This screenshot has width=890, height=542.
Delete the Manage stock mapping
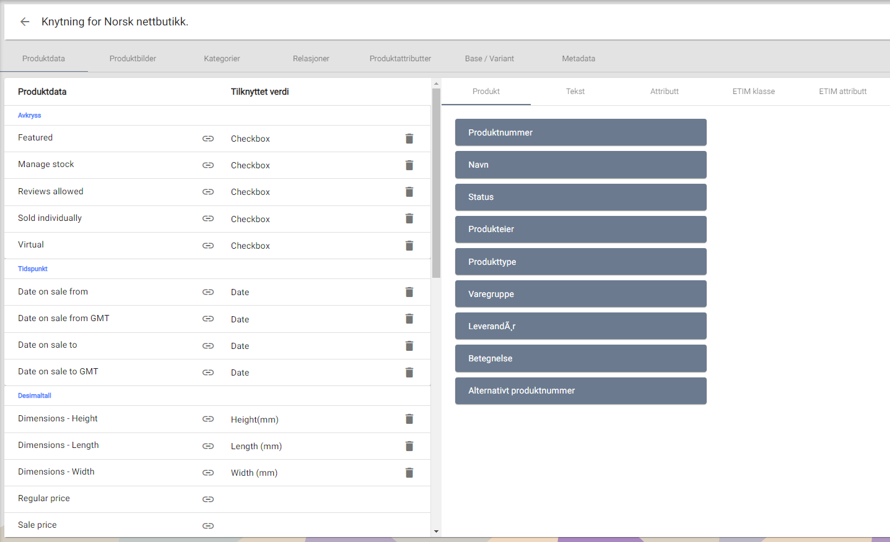tap(409, 165)
